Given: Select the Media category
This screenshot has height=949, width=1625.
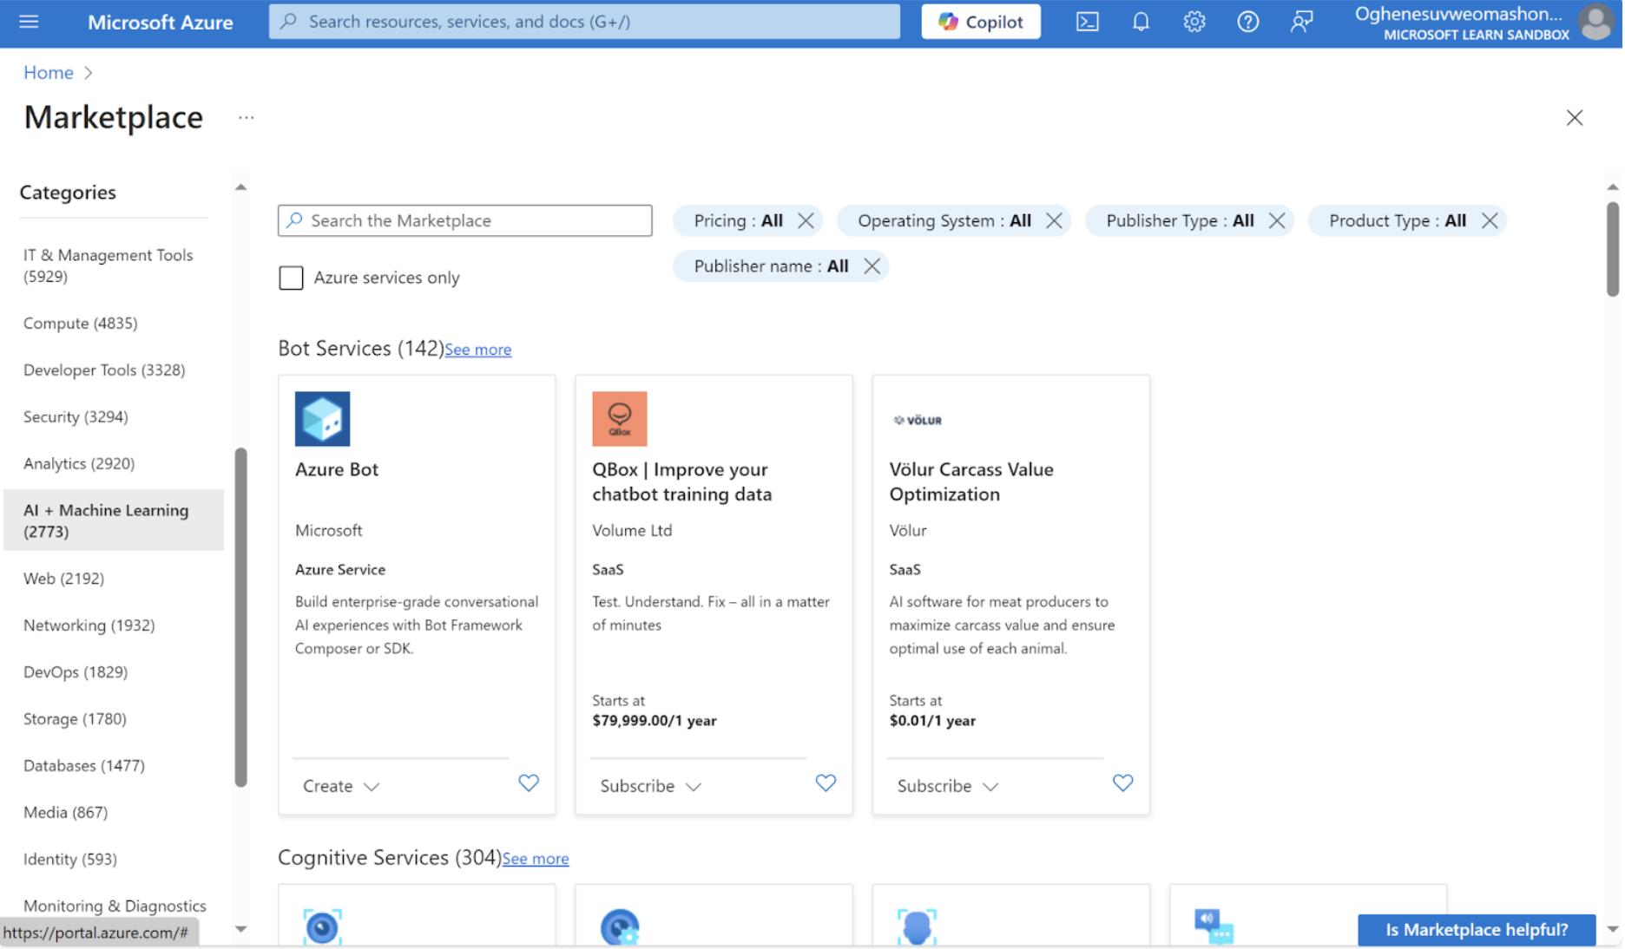Looking at the screenshot, I should click(x=114, y=814).
